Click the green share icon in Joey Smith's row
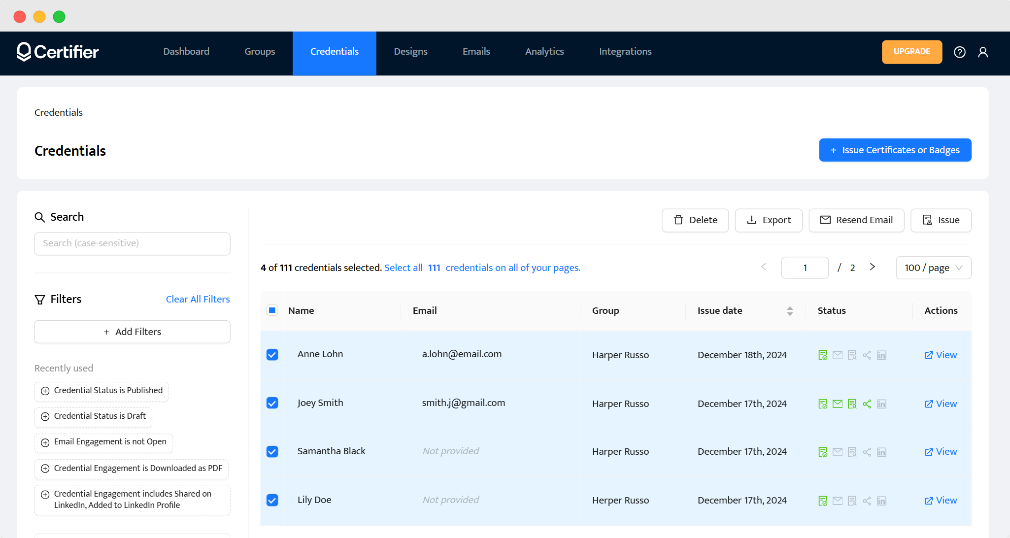This screenshot has height=538, width=1010. click(x=867, y=404)
